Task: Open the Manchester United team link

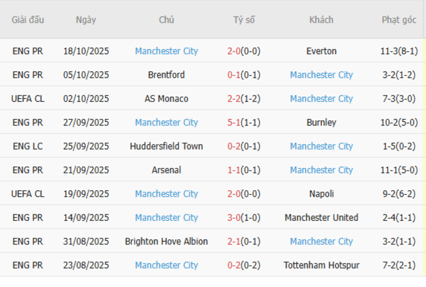Action: point(321,218)
